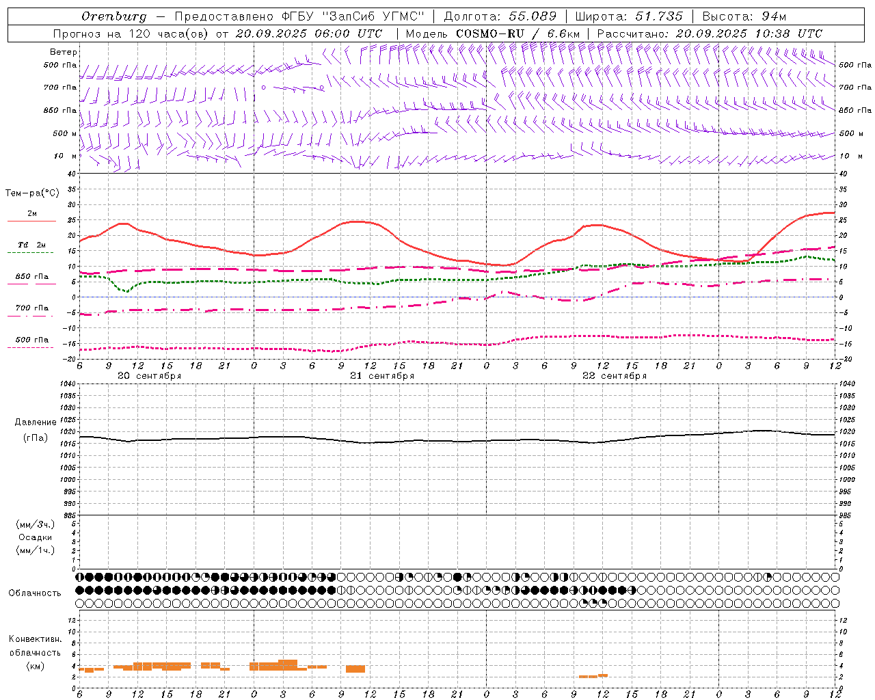Click the 'Широта: 51.735' latitude value
This screenshot has height=700, width=875.
point(629,16)
